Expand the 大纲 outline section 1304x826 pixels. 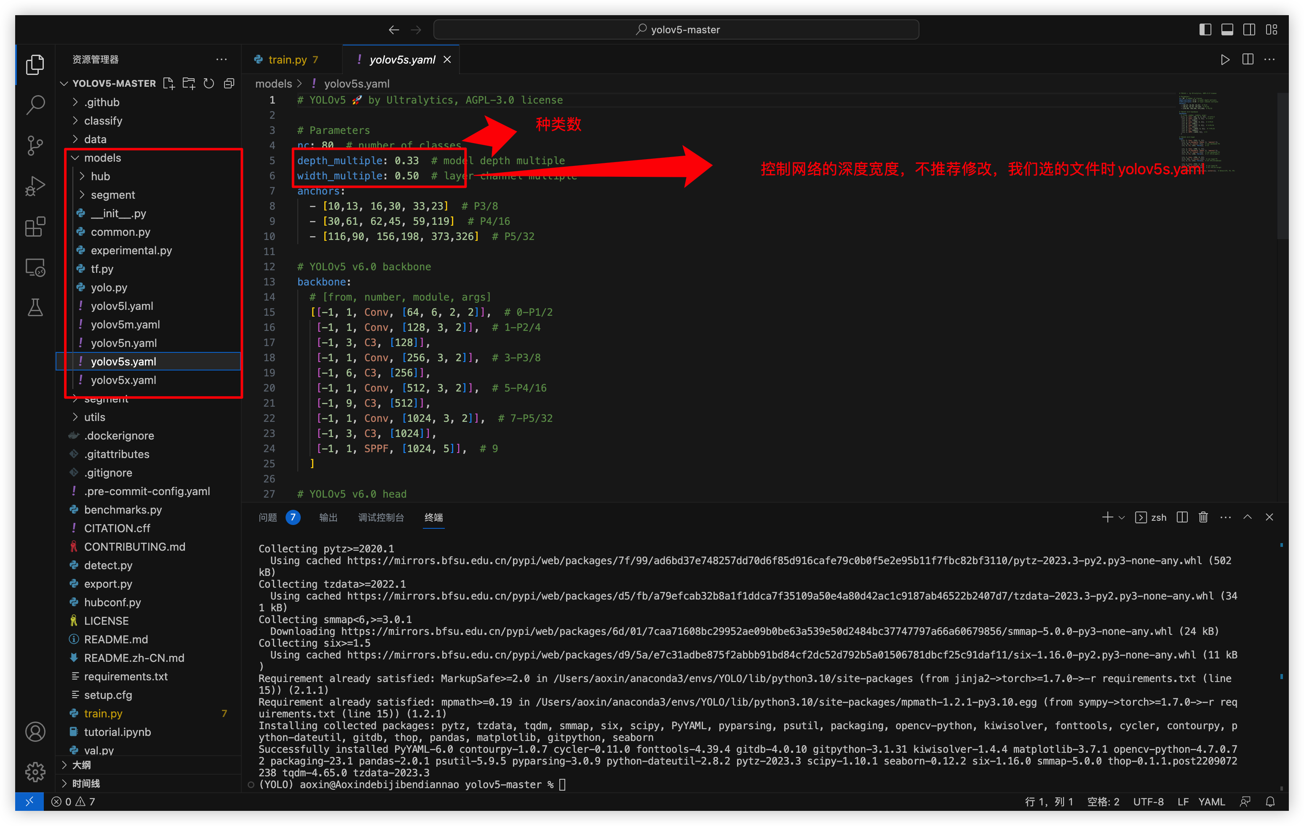coord(148,765)
